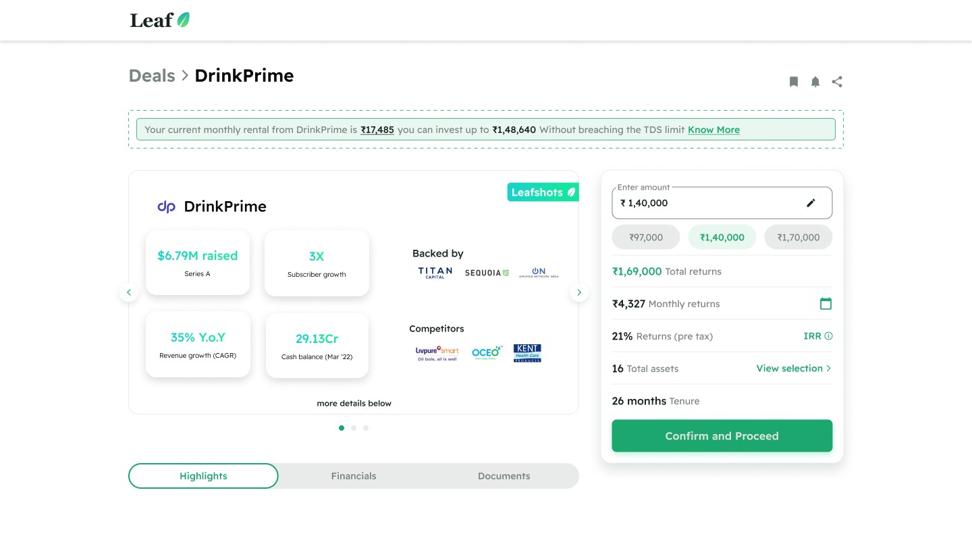972x536 pixels.
Task: Jump to second carousel dot
Action: tap(354, 428)
